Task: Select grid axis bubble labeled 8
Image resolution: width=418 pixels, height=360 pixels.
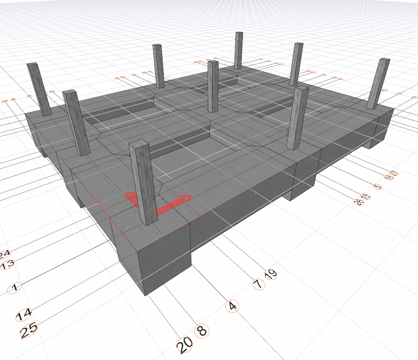Action: (202, 331)
